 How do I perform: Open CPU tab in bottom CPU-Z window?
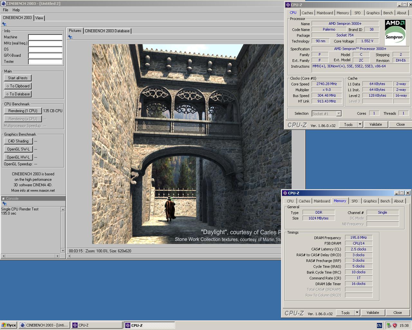(290, 201)
